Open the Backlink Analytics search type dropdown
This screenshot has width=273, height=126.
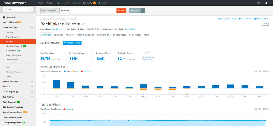50,11
